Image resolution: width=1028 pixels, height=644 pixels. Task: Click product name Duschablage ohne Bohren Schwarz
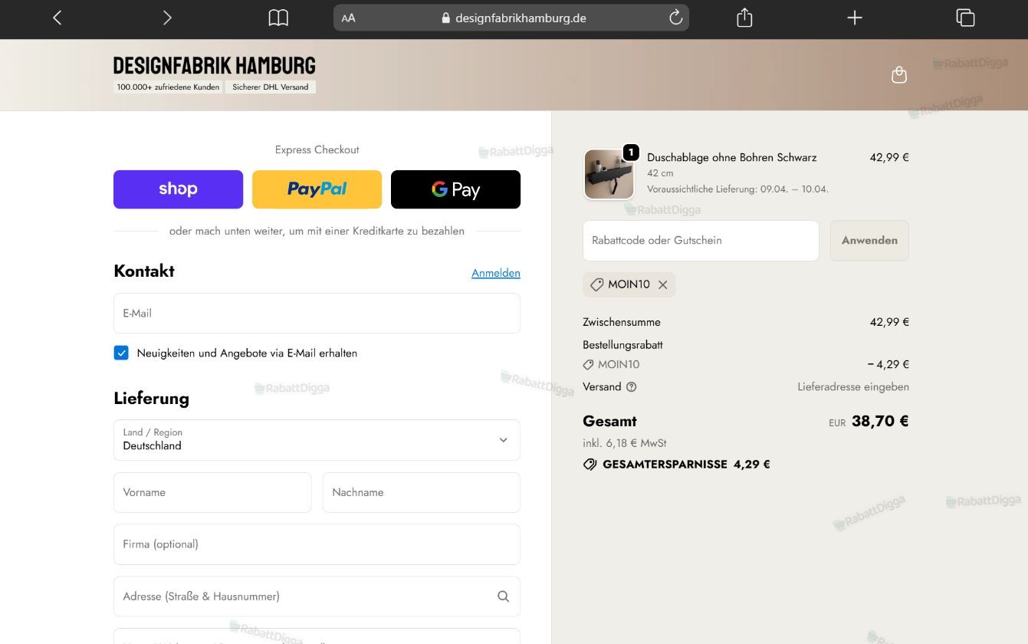(732, 157)
